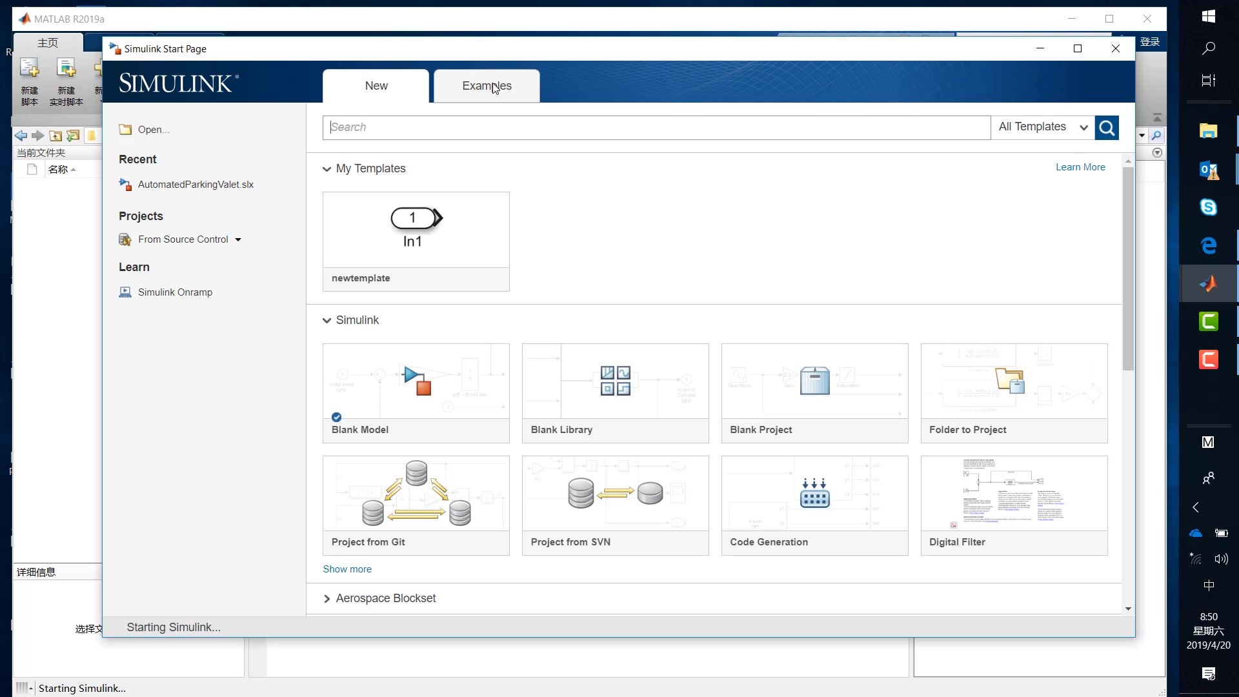1239x697 pixels.
Task: Click the AutomatedParkingValet.slx file icon
Action: (x=125, y=185)
